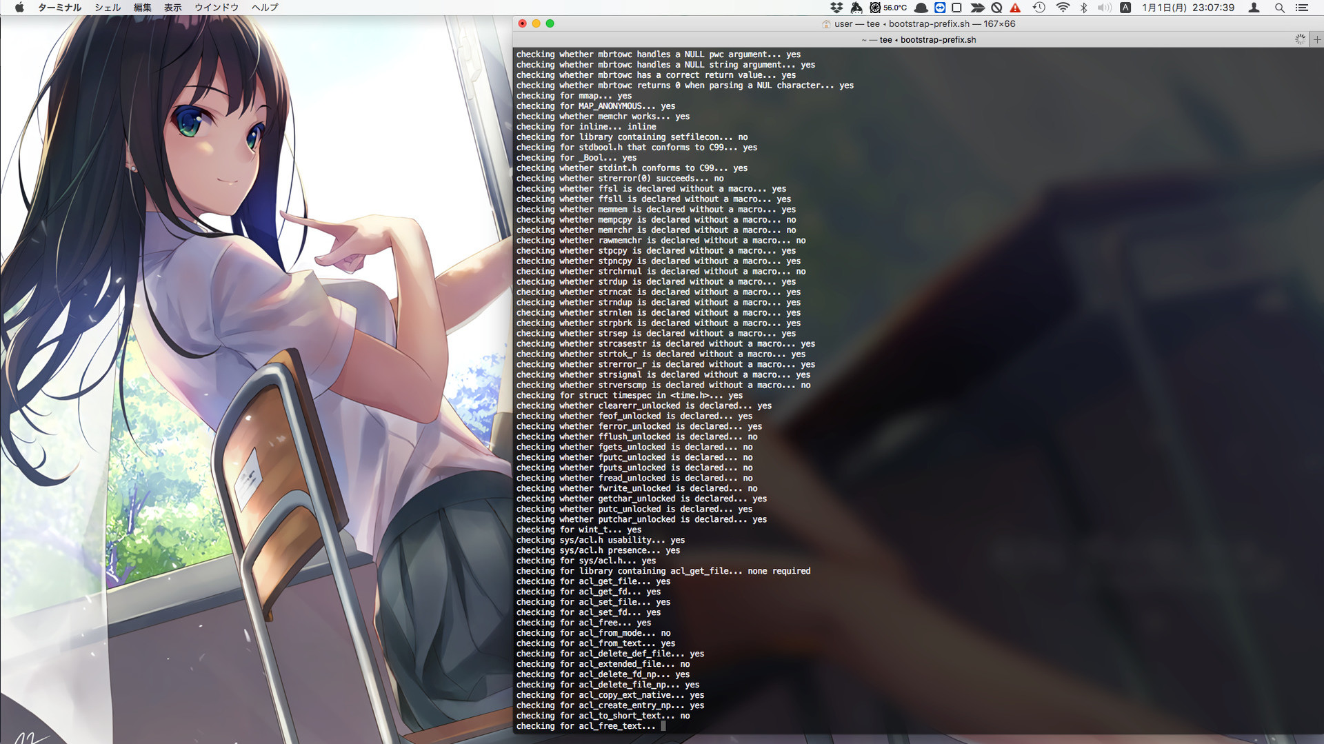The height and width of the screenshot is (744, 1324).
Task: Click the dark cloud-shaped menu bar icon
Action: (921, 8)
